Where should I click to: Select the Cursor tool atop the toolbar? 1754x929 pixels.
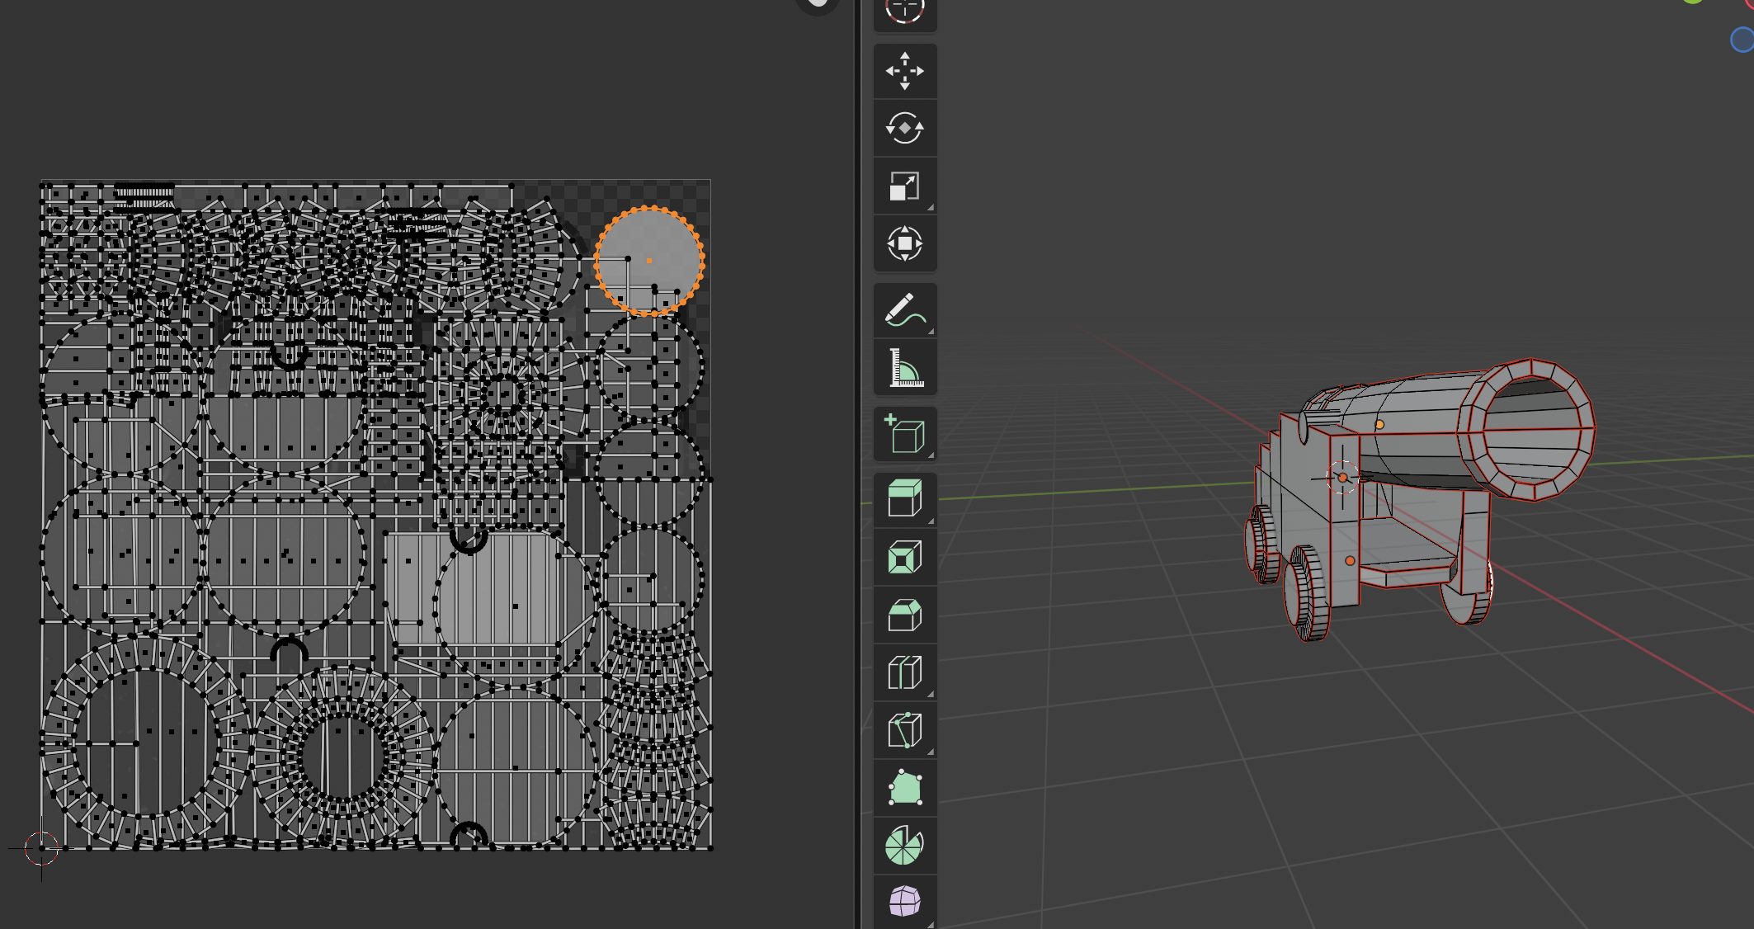(905, 12)
